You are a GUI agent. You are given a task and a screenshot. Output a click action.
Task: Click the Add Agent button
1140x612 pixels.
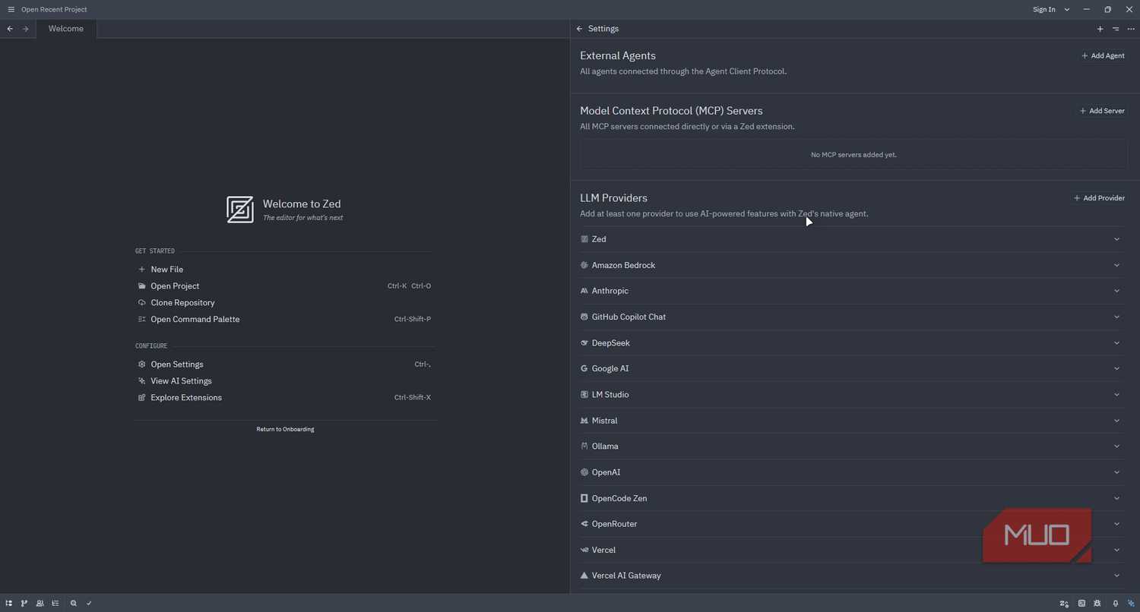point(1103,56)
